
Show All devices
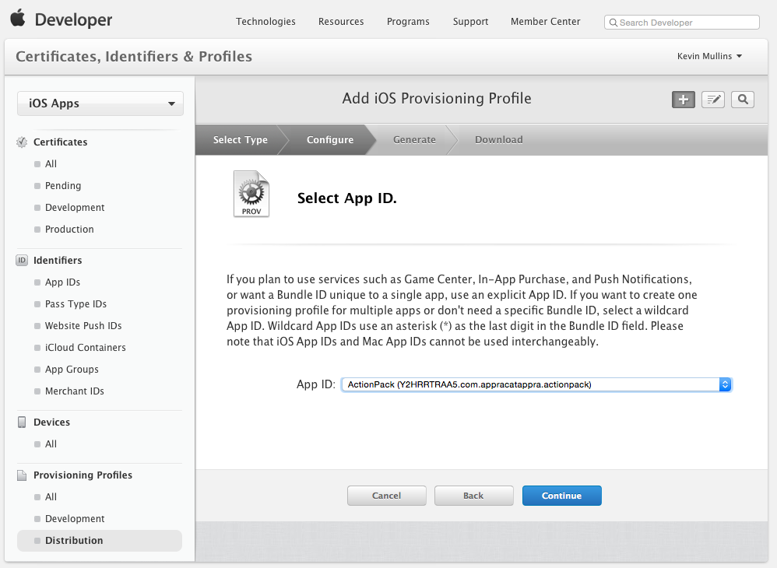tap(51, 444)
